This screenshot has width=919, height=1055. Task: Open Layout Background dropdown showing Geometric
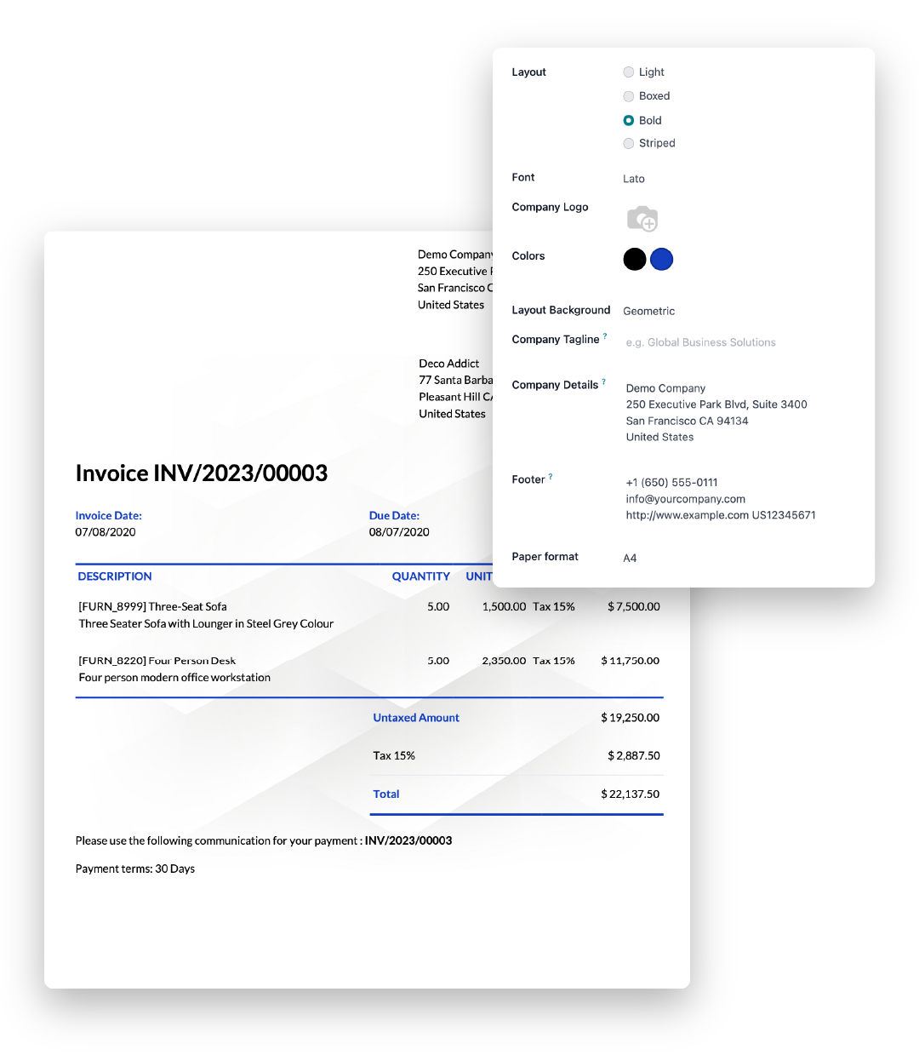pos(649,311)
